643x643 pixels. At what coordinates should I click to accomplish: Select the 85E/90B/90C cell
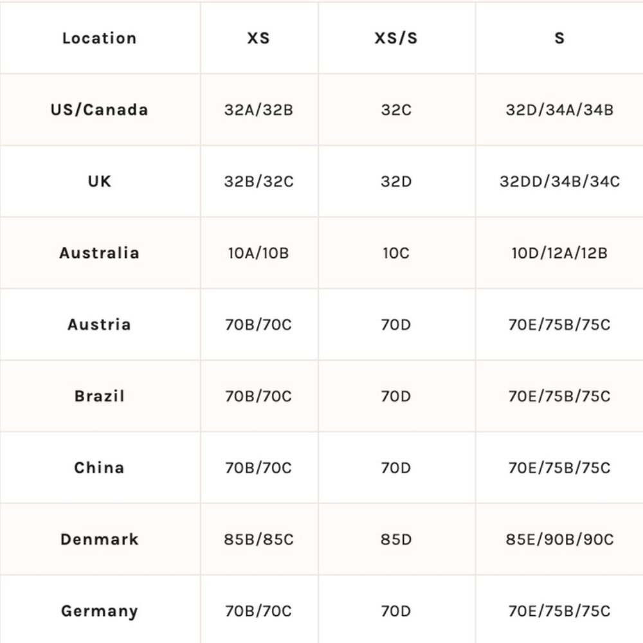coord(559,539)
